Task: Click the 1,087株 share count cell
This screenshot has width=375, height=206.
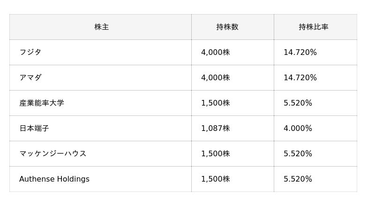Action: coord(216,129)
